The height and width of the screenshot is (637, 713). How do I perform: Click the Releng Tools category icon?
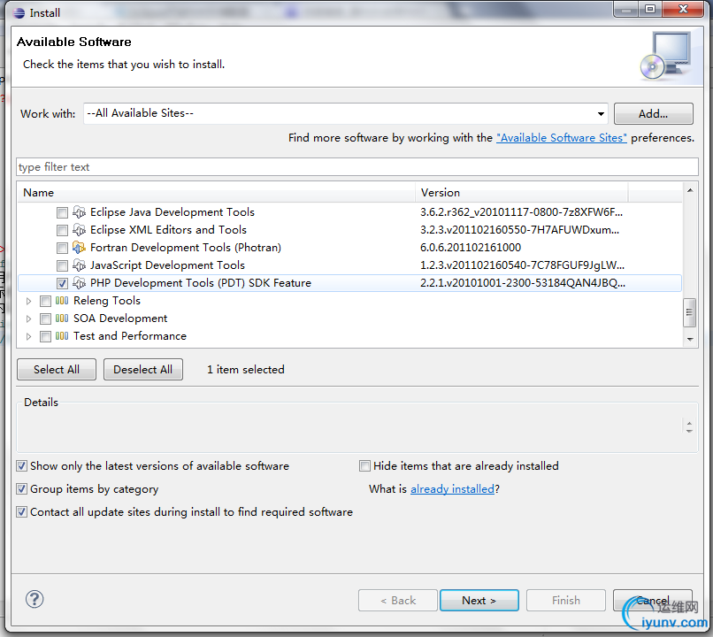[x=62, y=301]
